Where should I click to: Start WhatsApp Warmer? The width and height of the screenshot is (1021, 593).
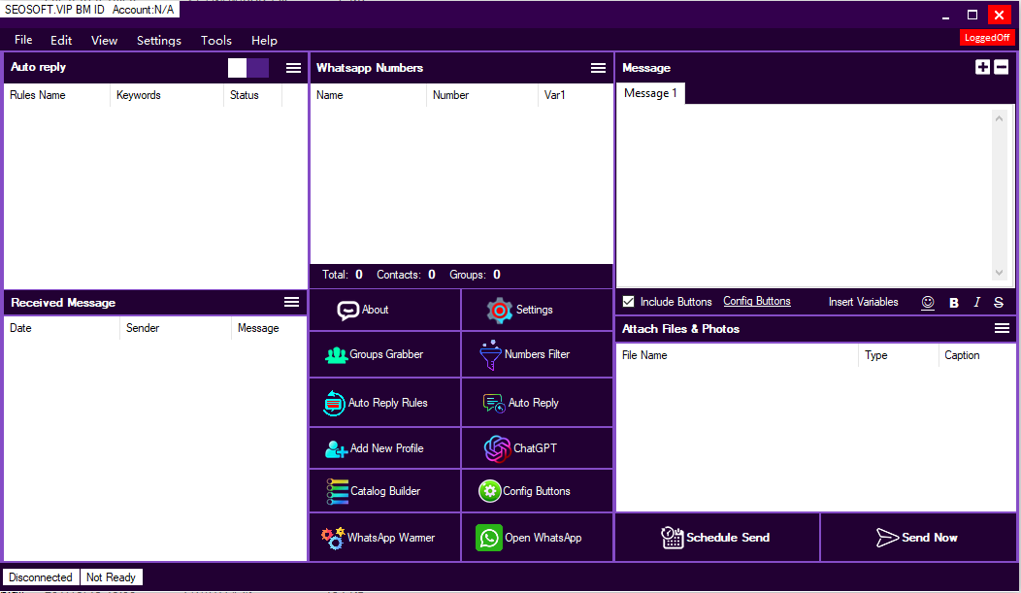coord(385,538)
